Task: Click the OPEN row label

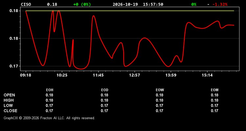Action: (10, 95)
